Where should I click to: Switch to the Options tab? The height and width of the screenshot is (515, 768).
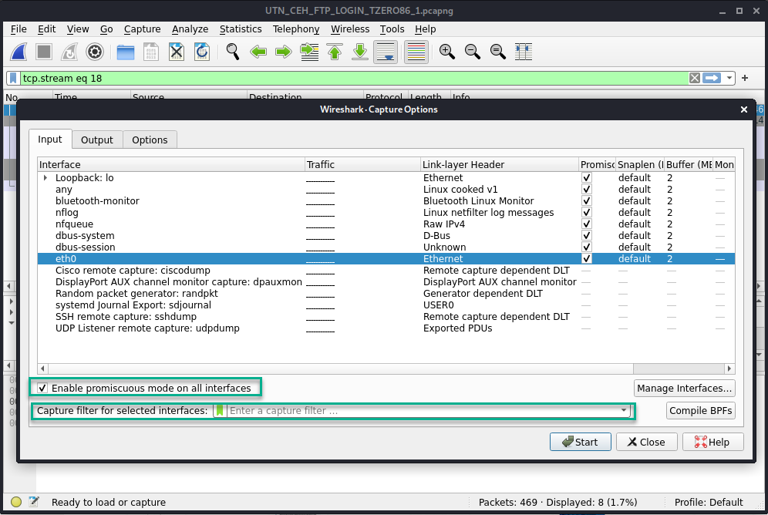pyautogui.click(x=150, y=140)
